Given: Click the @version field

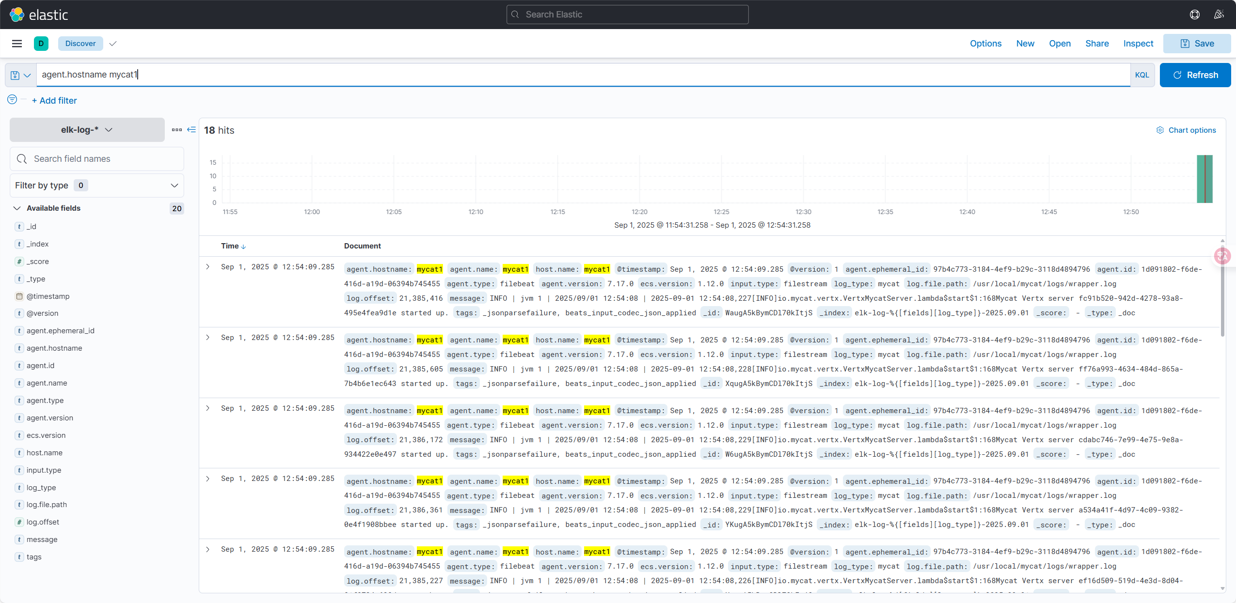Looking at the screenshot, I should tap(42, 313).
